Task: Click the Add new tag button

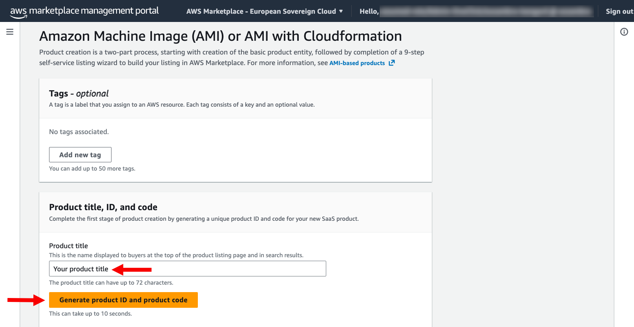Action: click(80, 155)
